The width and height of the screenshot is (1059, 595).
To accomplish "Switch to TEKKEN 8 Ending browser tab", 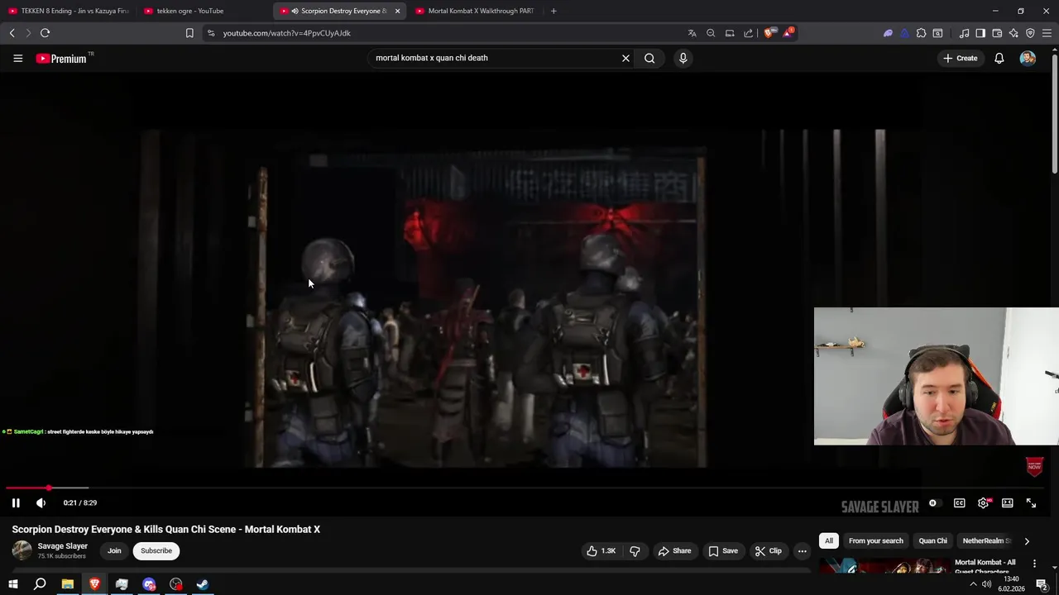I will click(x=69, y=11).
